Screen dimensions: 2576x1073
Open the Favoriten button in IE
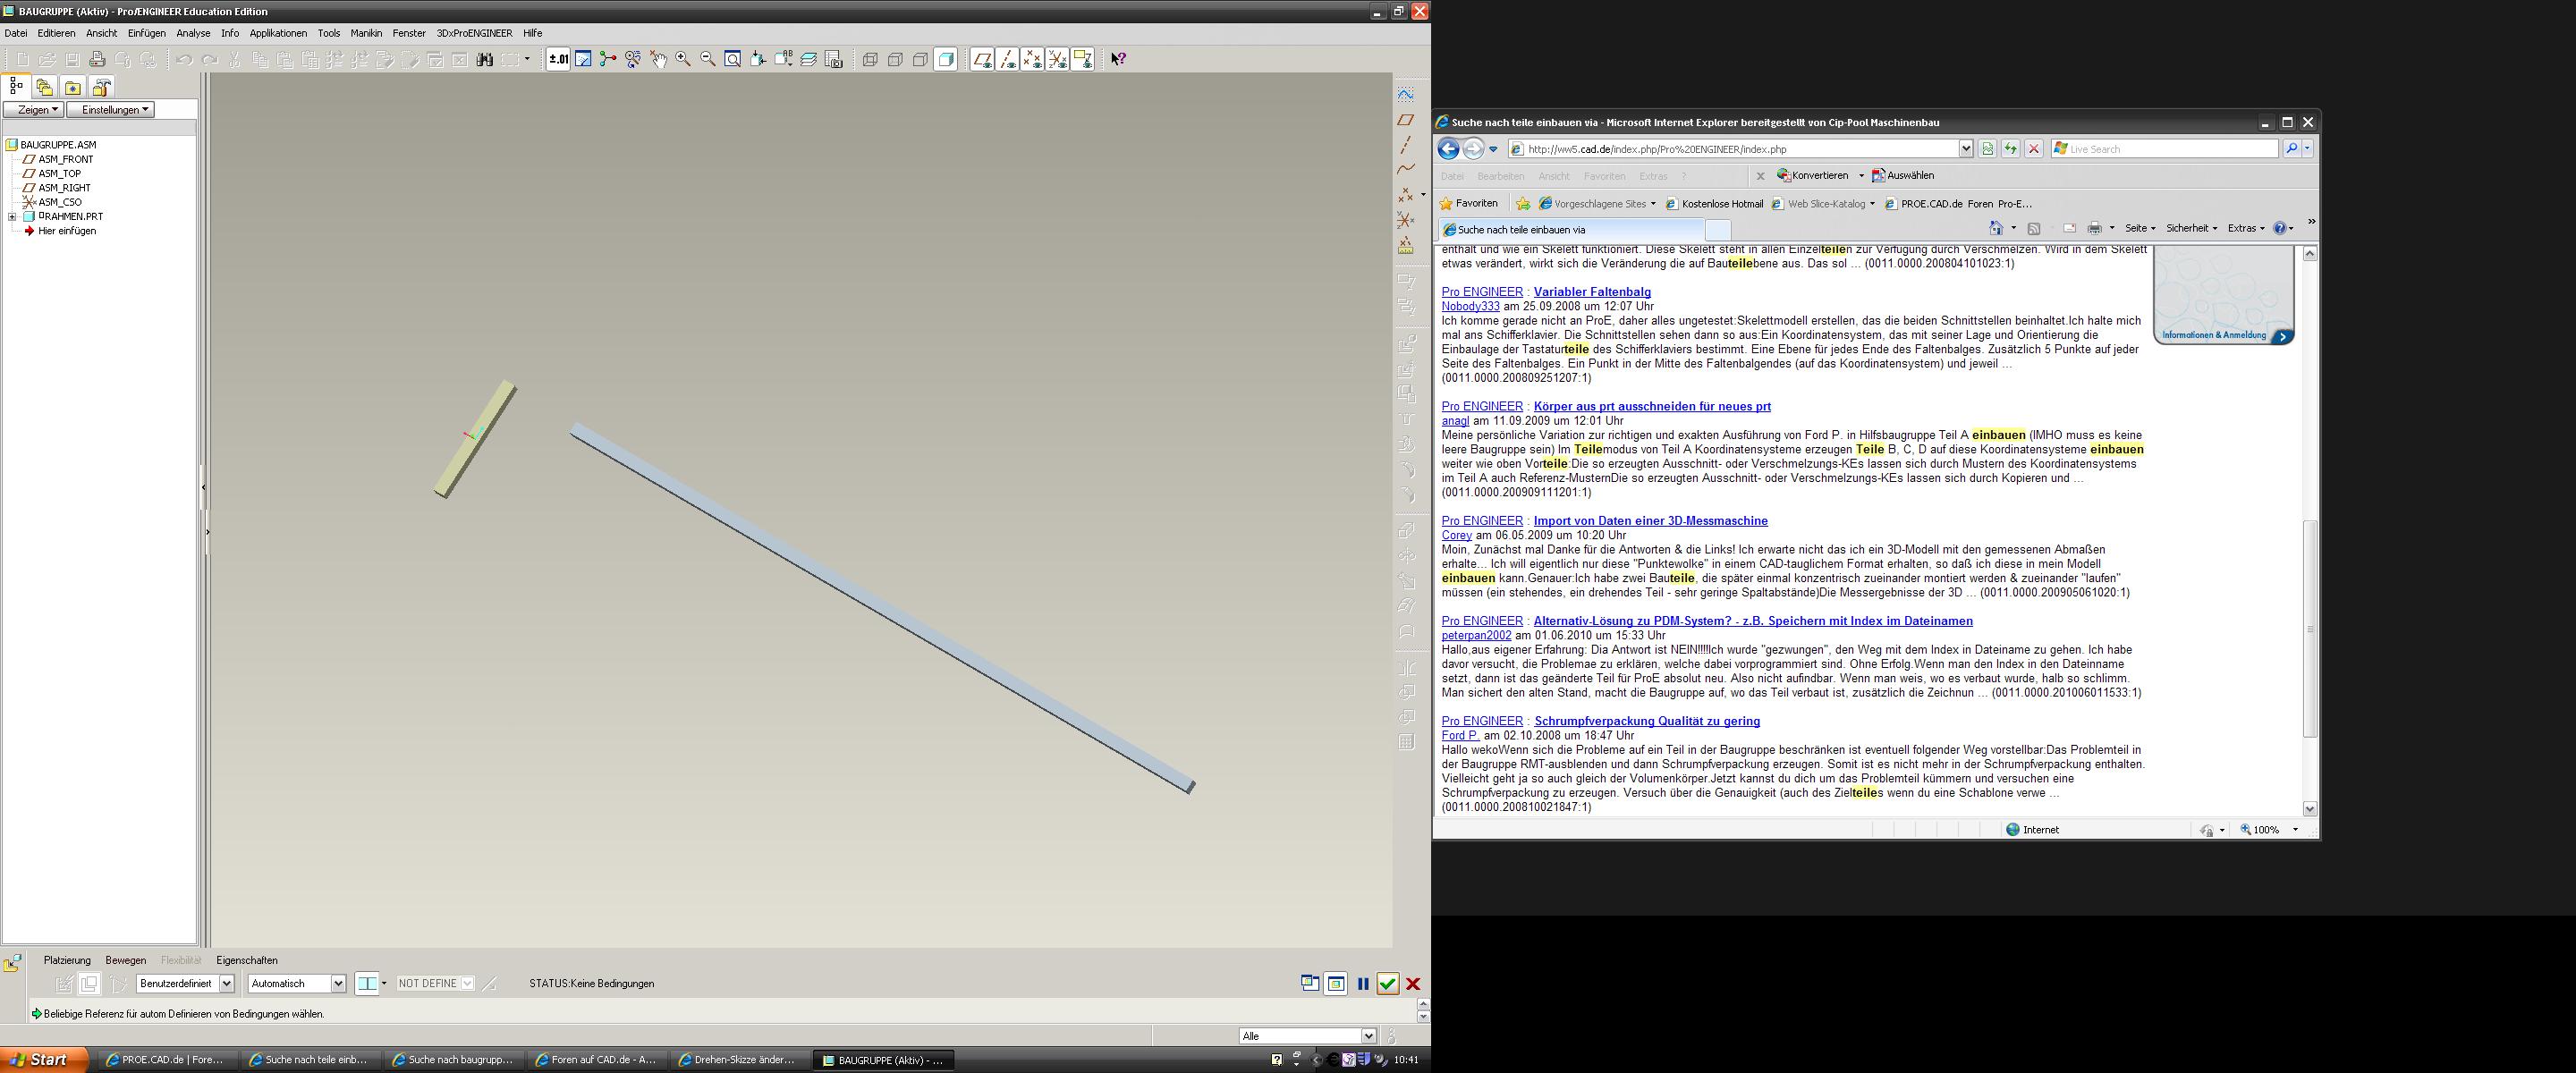(1468, 203)
